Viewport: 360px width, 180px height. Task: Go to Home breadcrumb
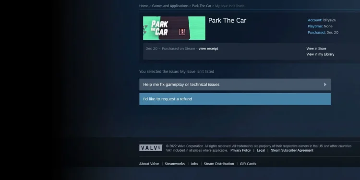[x=144, y=6]
